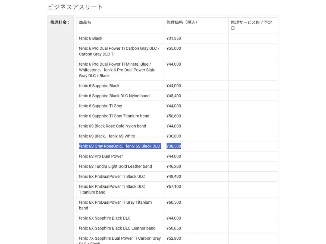Click fenix 6X ProDualPower Ti Black DLC Titanium band
Image resolution: width=326 pixels, height=244 pixels.
pyautogui.click(x=112, y=189)
